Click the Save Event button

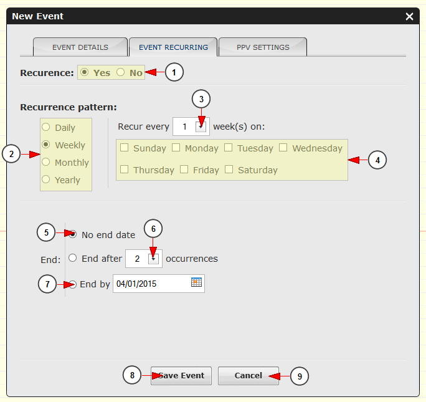[x=181, y=376]
